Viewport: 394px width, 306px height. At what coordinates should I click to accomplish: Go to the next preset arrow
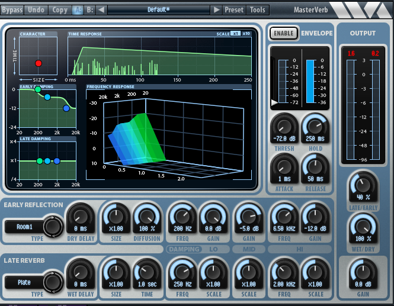coord(216,10)
